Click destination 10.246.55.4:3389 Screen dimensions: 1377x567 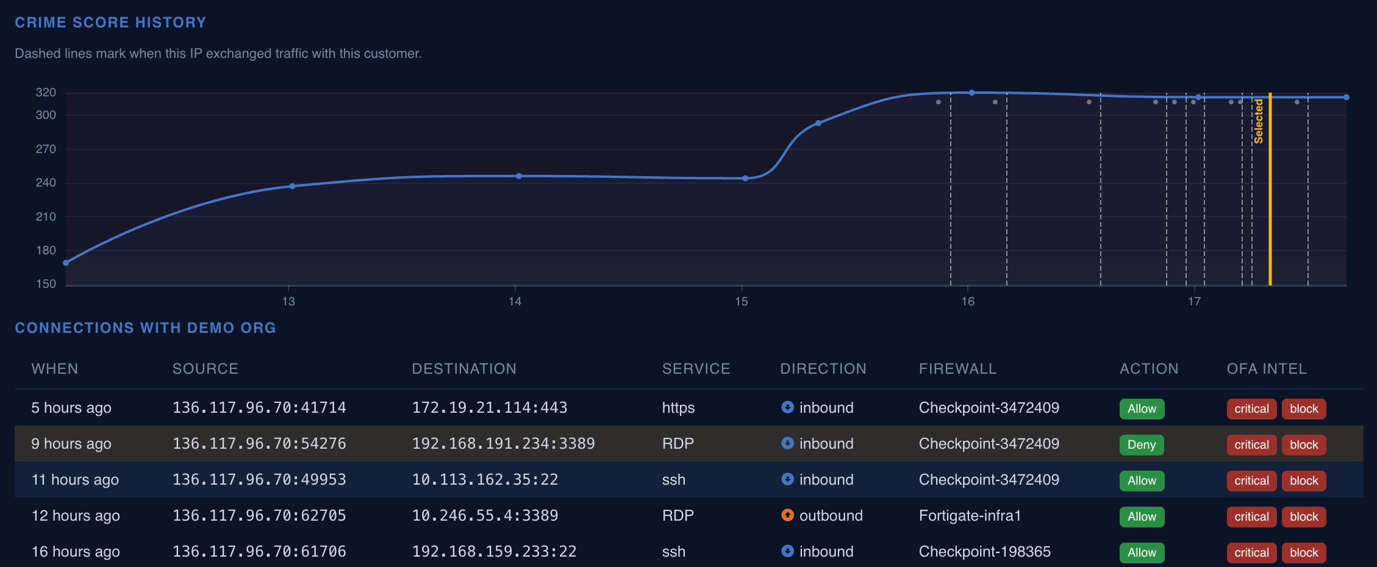(x=485, y=515)
